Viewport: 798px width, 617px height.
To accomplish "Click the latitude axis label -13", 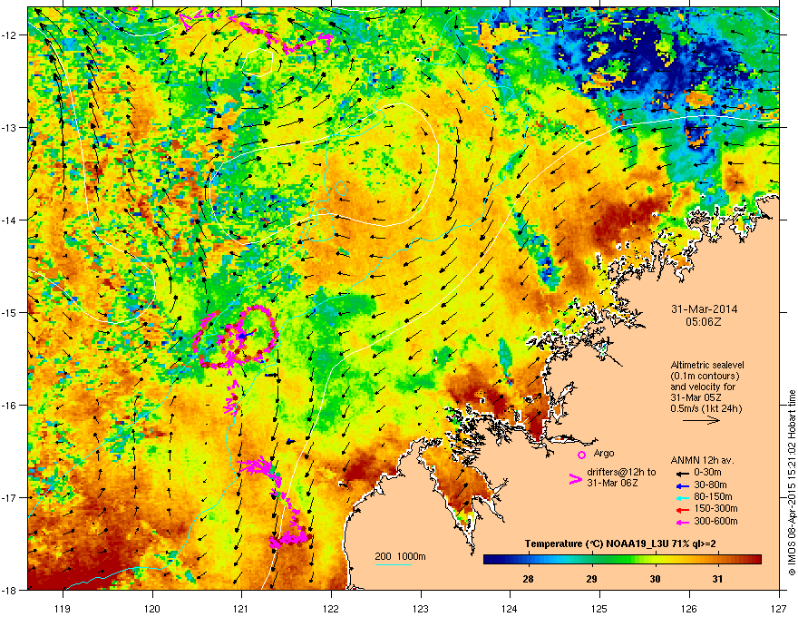I will pos(10,128).
